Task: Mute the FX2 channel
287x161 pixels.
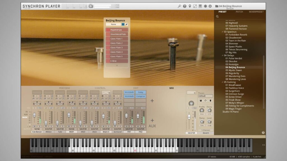Action: point(138,126)
